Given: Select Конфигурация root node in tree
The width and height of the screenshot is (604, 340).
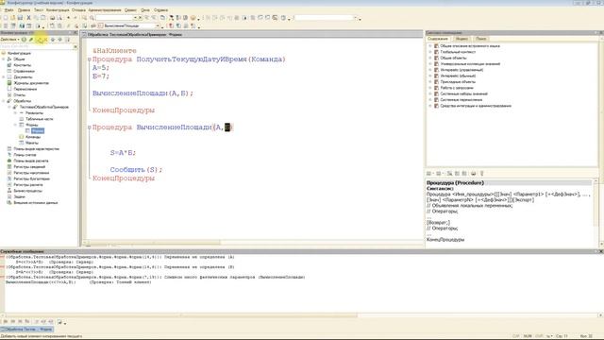Looking at the screenshot, I should (x=19, y=53).
